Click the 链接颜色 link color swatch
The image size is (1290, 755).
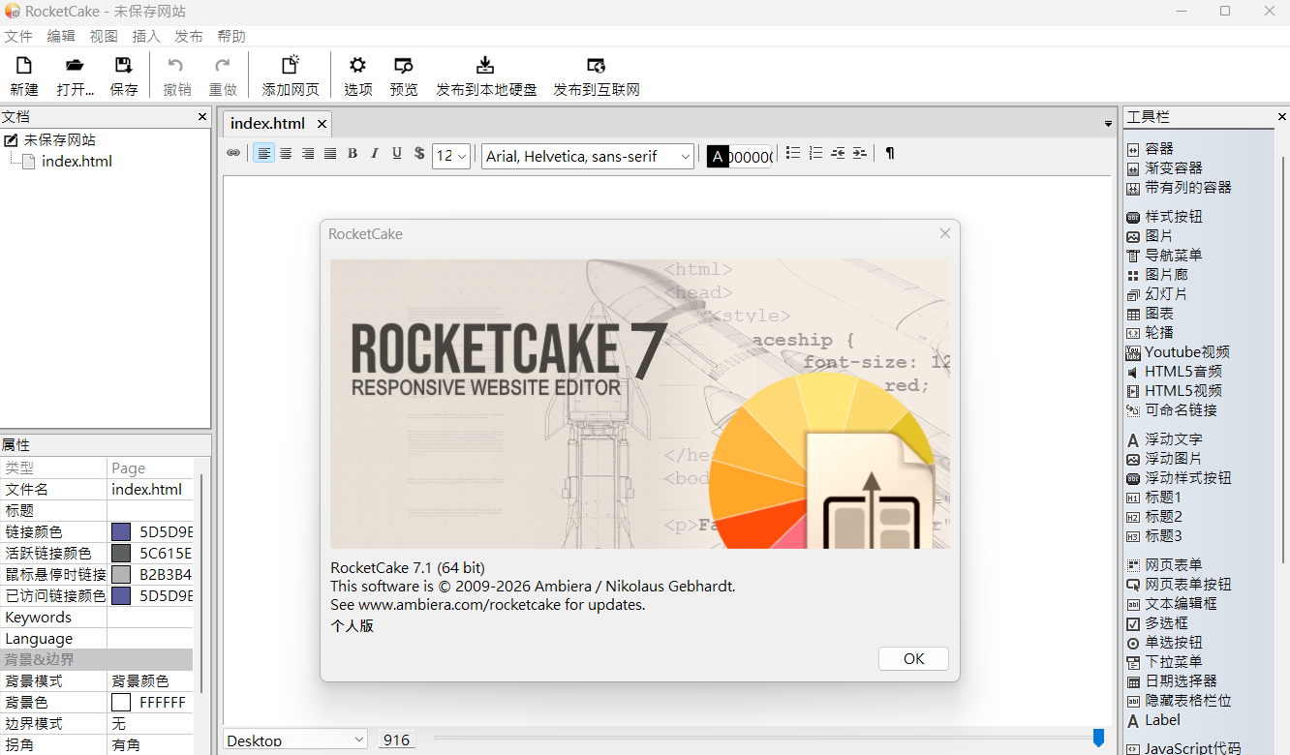pyautogui.click(x=121, y=531)
